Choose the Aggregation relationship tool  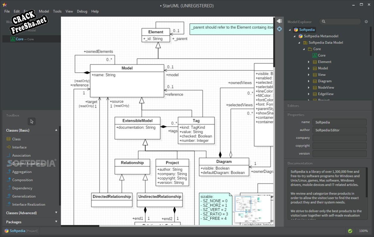click(x=22, y=172)
